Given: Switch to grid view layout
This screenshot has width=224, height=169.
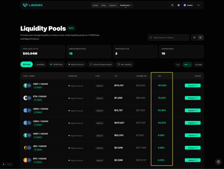Looking at the screenshot, I should [x=194, y=38].
